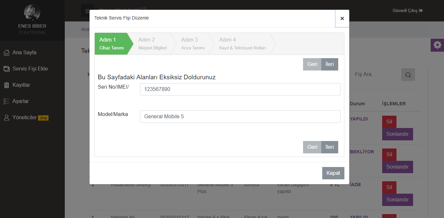Click the Kapat button
This screenshot has width=444, height=218.
[333, 173]
